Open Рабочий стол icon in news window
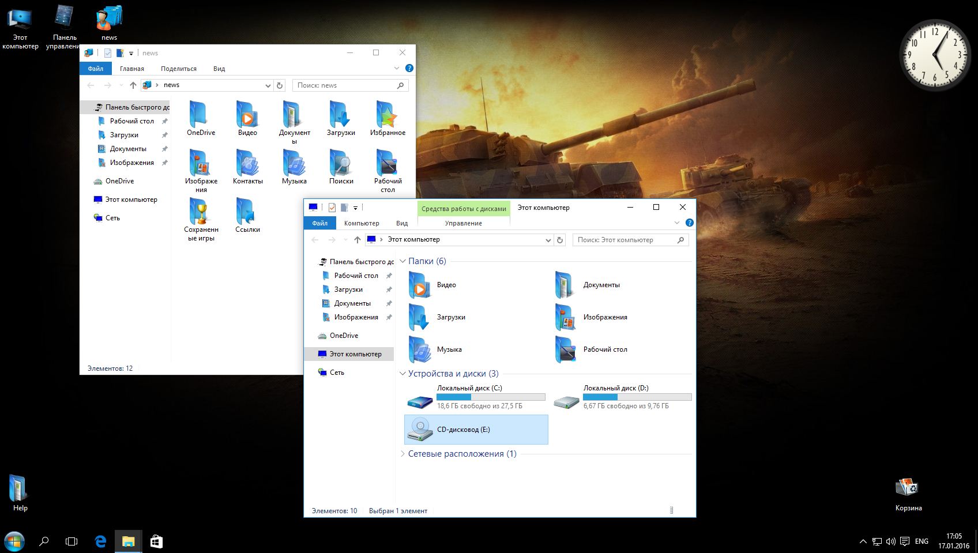 388,163
